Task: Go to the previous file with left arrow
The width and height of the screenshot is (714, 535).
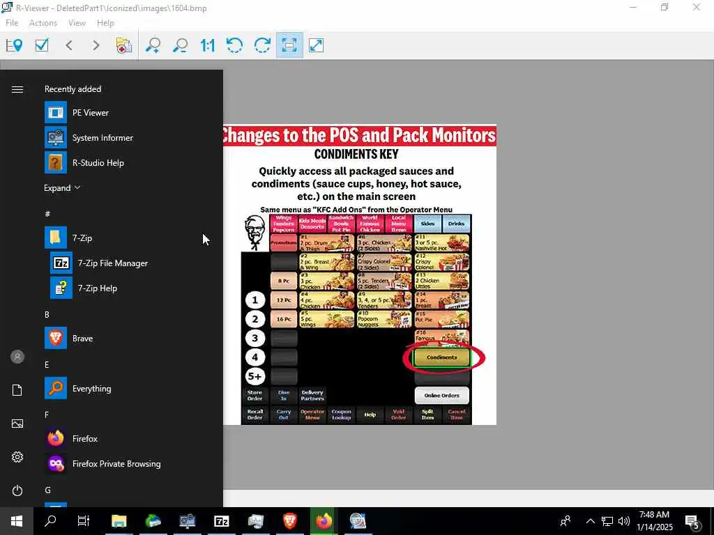Action: click(69, 45)
